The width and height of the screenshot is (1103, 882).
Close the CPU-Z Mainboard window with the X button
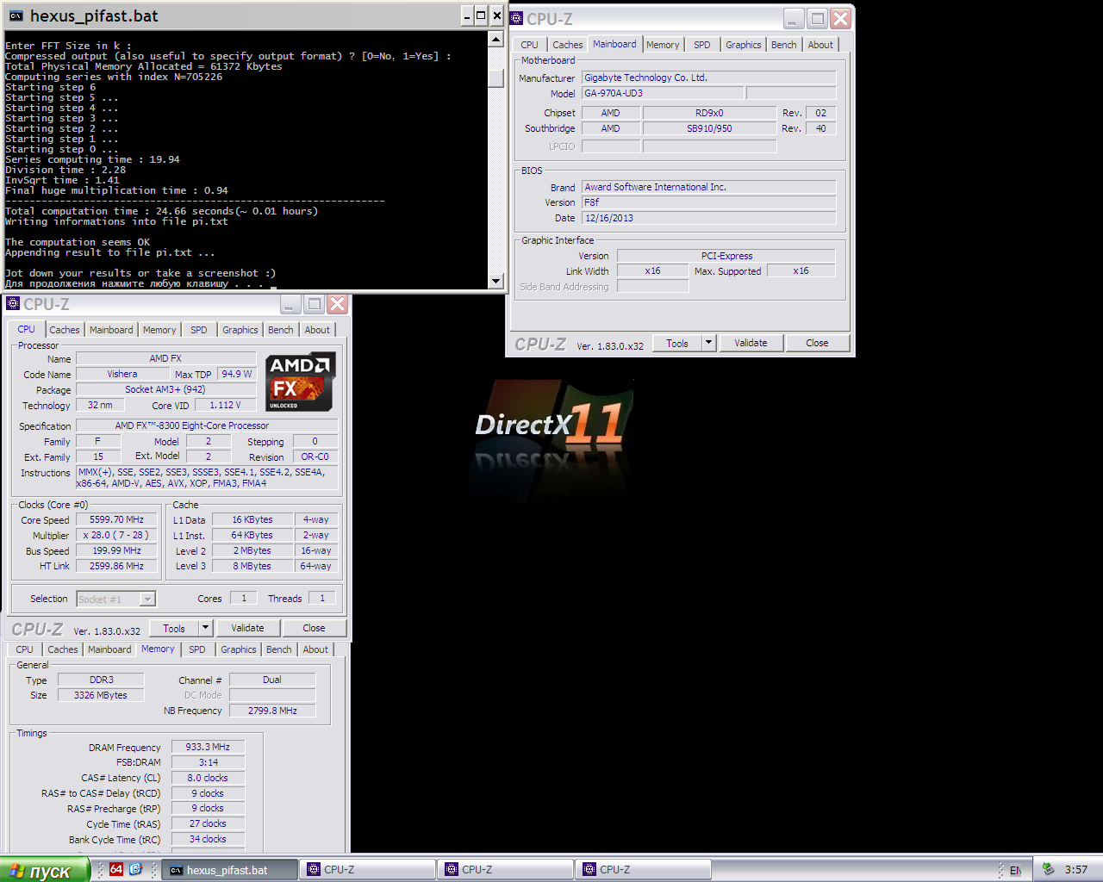[841, 18]
